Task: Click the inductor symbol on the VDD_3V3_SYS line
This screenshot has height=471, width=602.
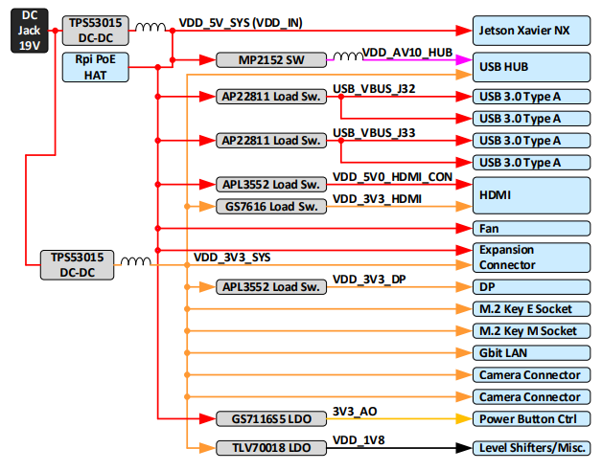Action: point(135,260)
